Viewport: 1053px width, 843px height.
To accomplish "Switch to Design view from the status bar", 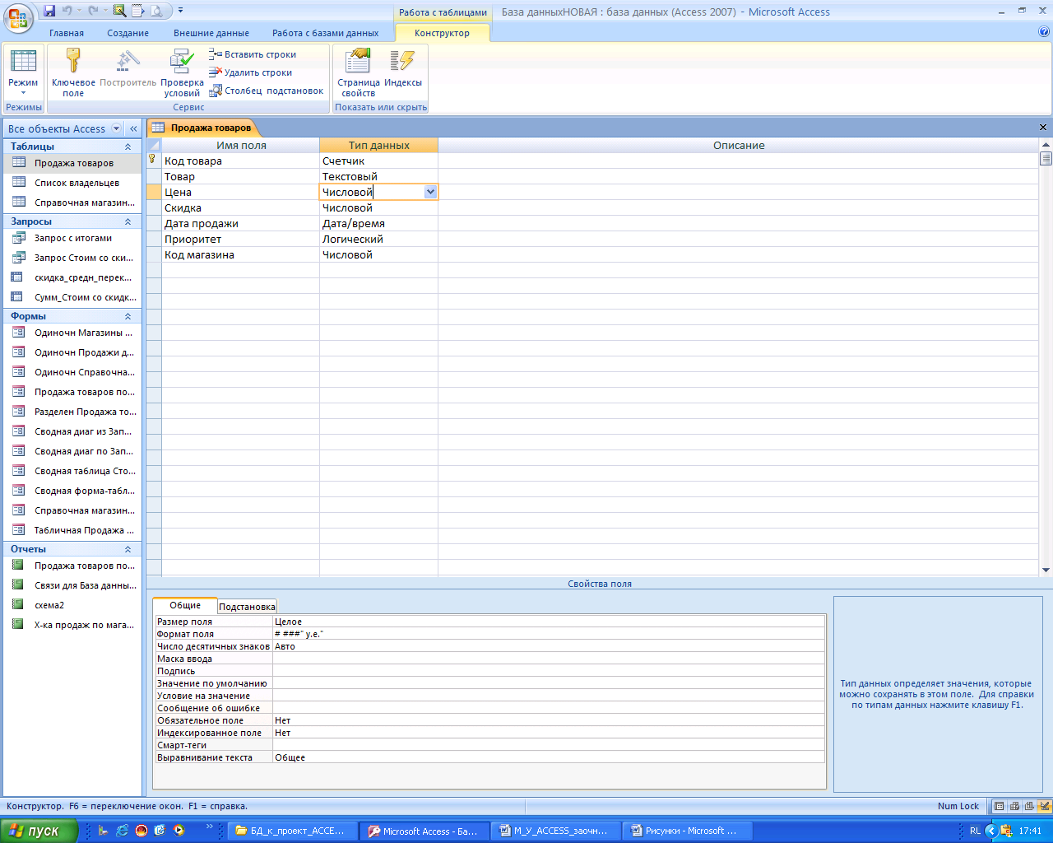I will [1045, 806].
